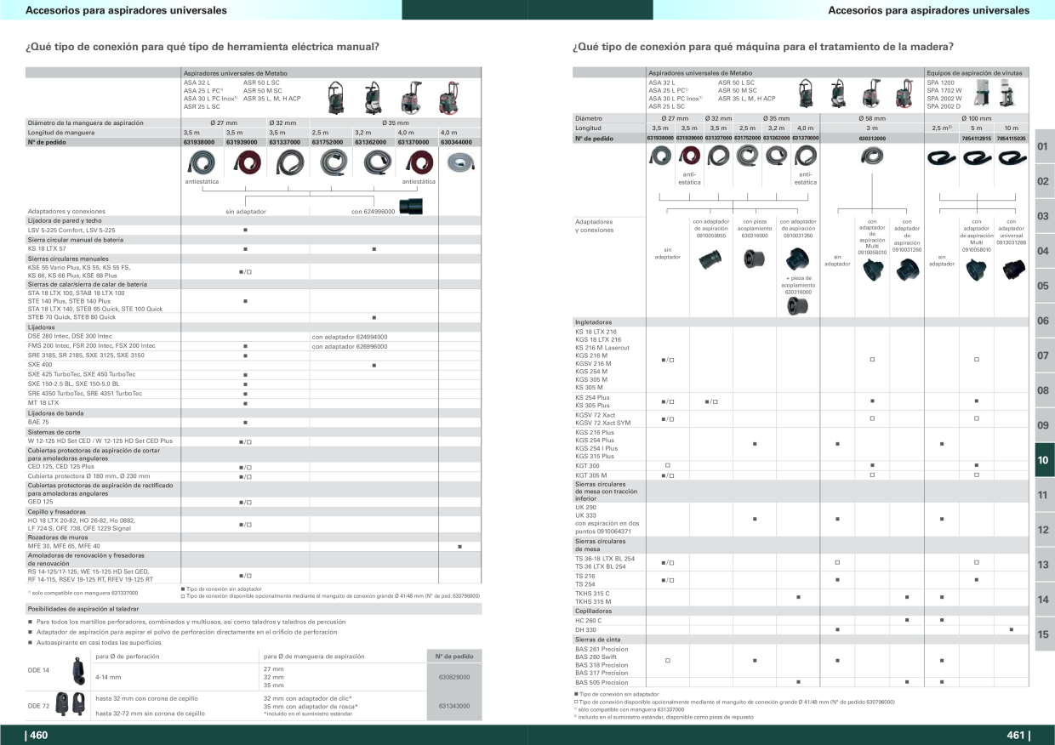The width and height of the screenshot is (1055, 745).
Task: Click the row 'MFE 30, MFE 65, MFE 40'
Action: (254, 546)
